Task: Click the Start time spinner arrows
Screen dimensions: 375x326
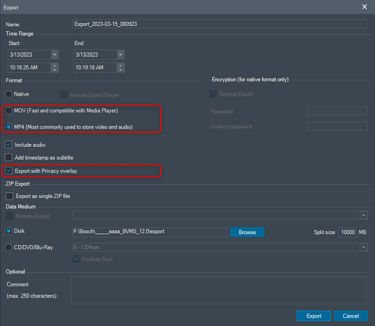Action: click(54, 68)
